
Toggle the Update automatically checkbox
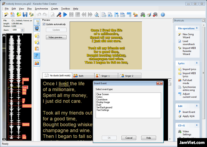pos(44,24)
